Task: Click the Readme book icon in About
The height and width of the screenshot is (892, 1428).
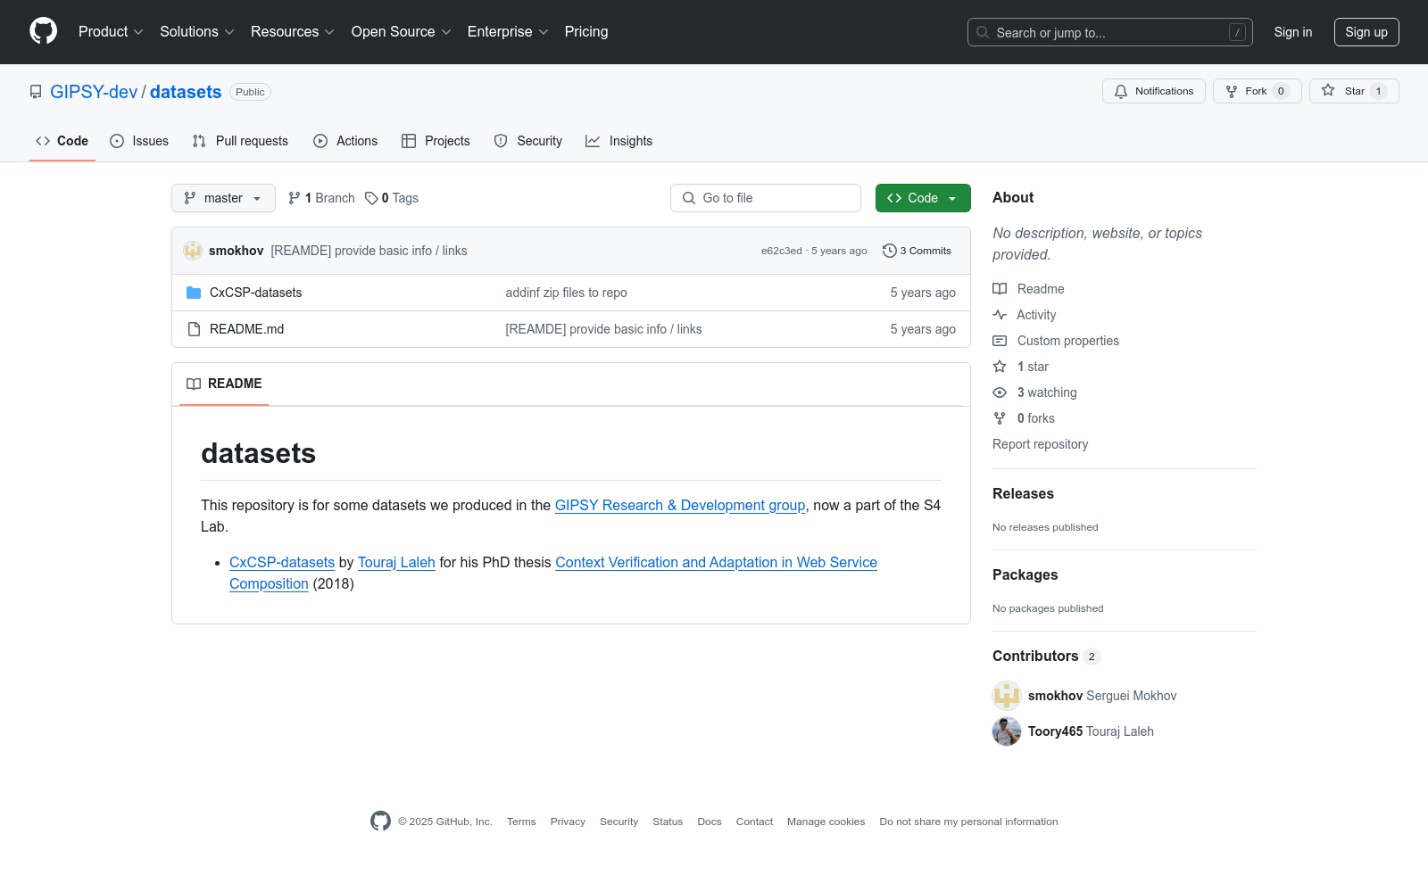Action: pos(1000,289)
